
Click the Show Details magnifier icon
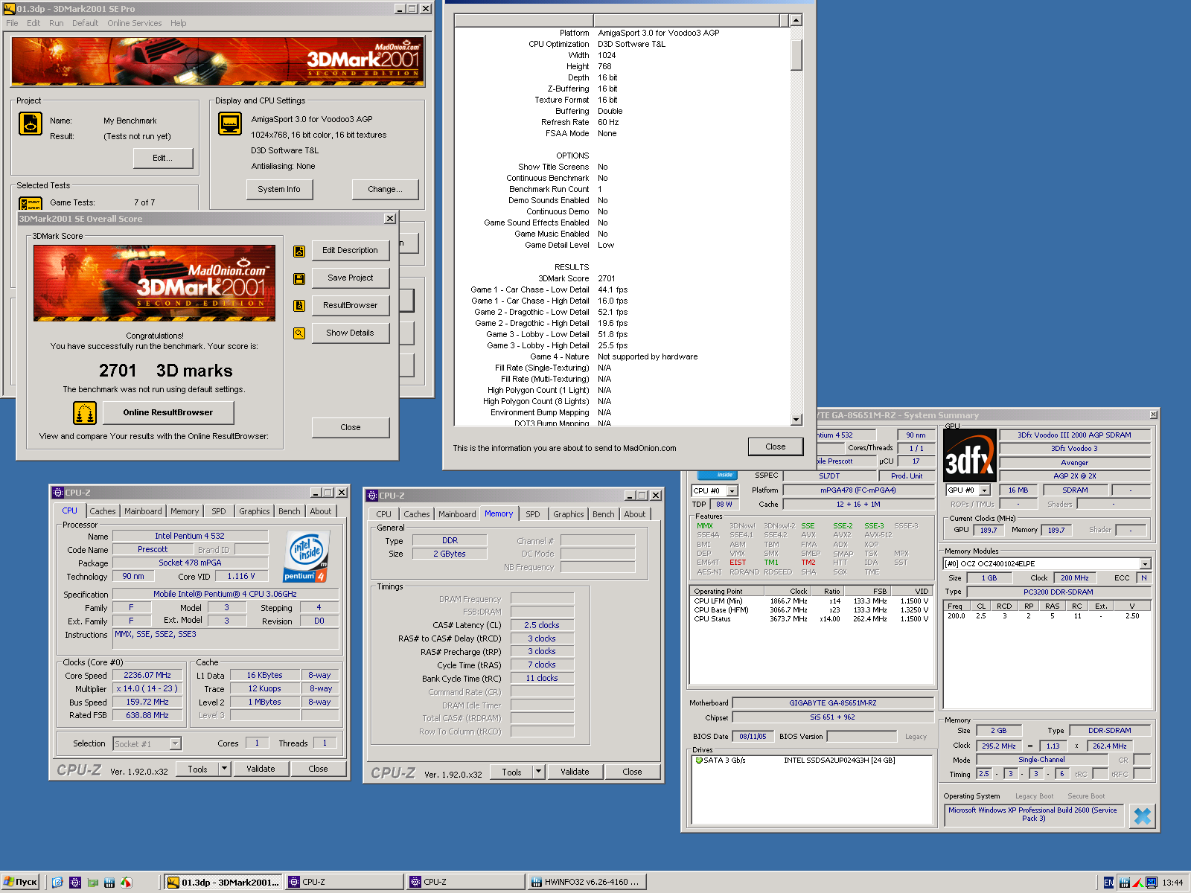(x=299, y=333)
